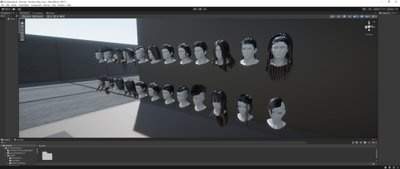Open the File menu

click(x=3, y=5)
